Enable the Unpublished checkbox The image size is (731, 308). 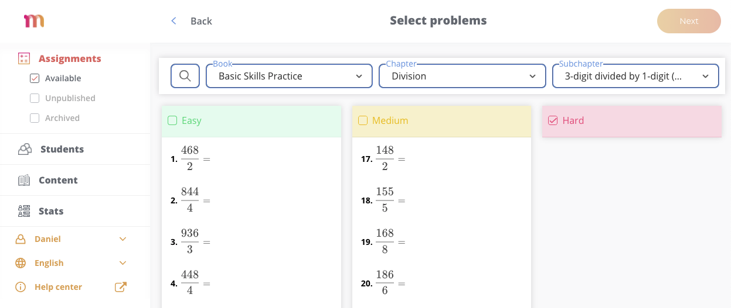[35, 98]
